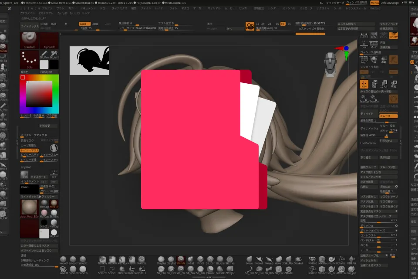418x279 pixels.
Task: Select the Chains IMM brush icon
Action: point(341,260)
